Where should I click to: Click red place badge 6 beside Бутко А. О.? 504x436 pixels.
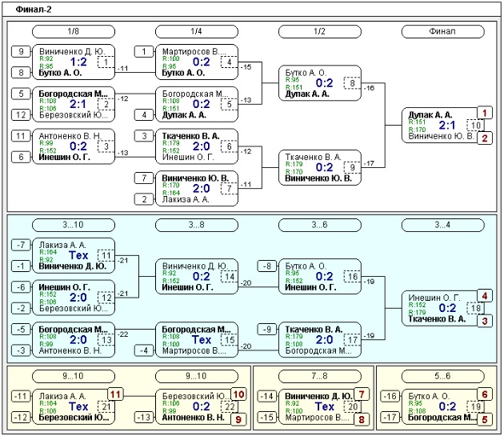[x=485, y=394]
